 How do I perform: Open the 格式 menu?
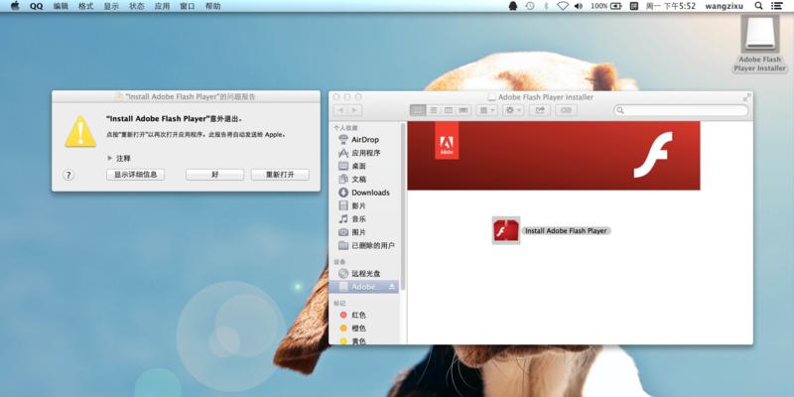pyautogui.click(x=86, y=6)
